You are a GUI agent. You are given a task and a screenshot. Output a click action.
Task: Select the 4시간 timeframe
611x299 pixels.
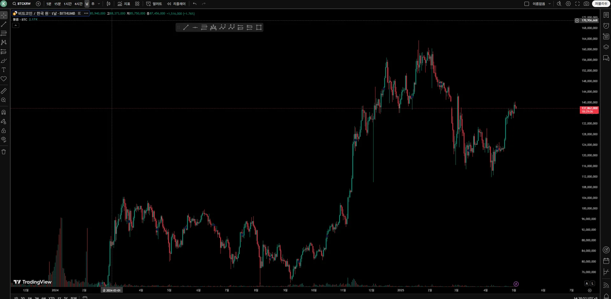click(79, 4)
